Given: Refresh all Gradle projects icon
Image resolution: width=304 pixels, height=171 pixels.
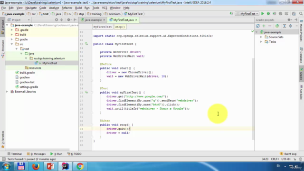Looking at the screenshot, I should point(258,26).
